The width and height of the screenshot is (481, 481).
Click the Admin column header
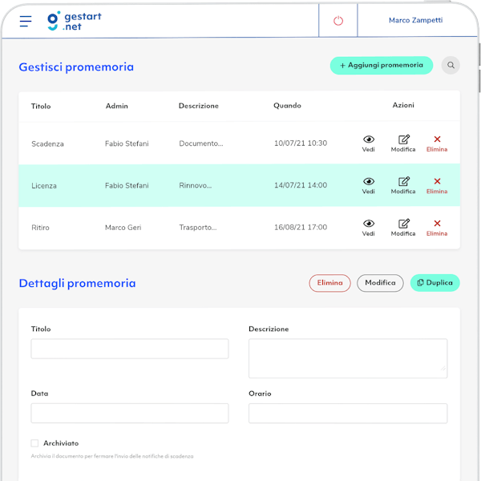coord(117,106)
